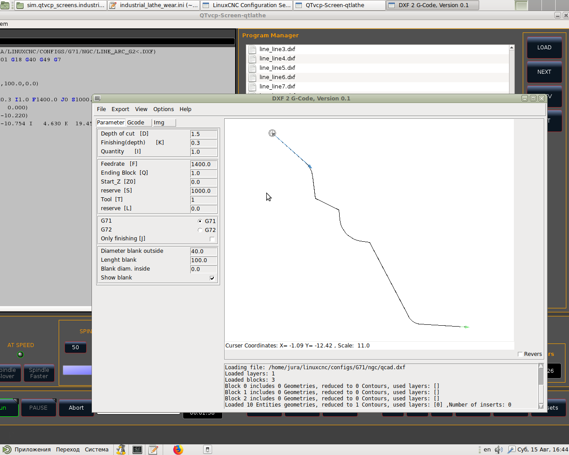Viewport: 569px width, 455px height.
Task: Click the Abort button in qtlathe
Action: (x=76, y=408)
